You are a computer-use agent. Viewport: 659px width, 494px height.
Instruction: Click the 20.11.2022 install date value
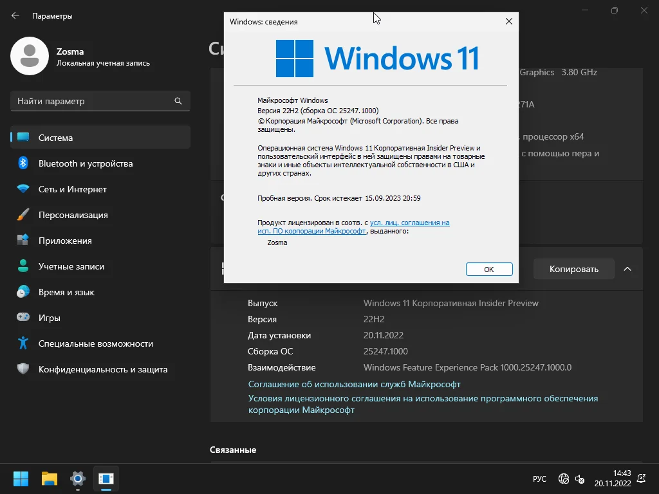pos(384,335)
